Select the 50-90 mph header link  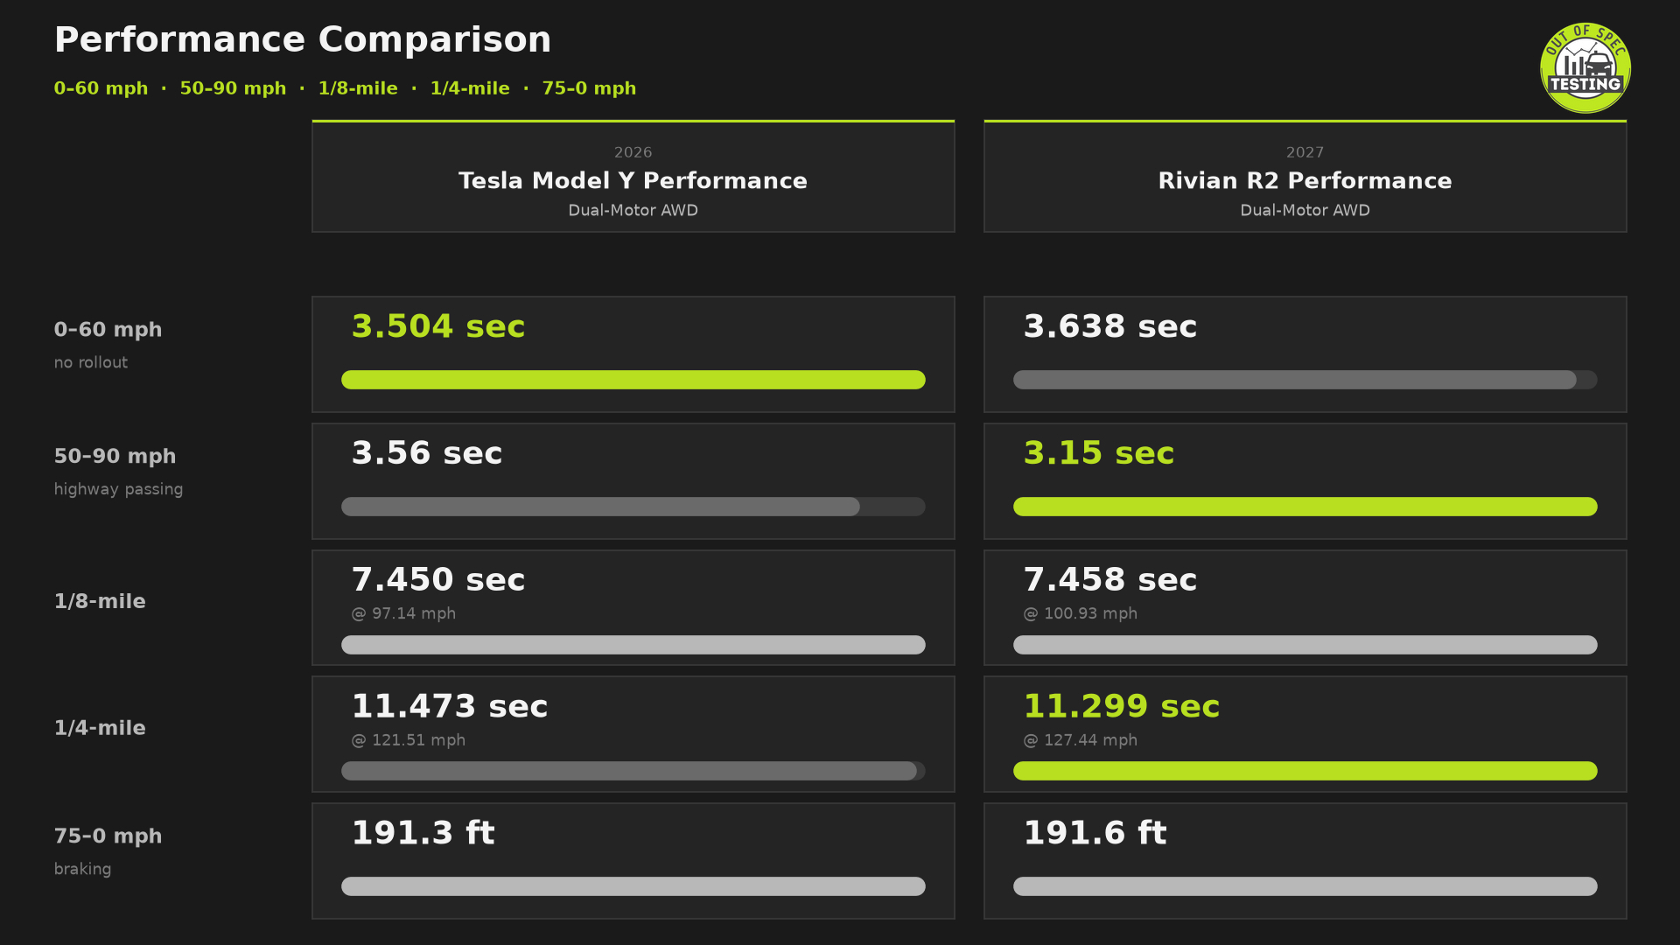pyautogui.click(x=233, y=88)
